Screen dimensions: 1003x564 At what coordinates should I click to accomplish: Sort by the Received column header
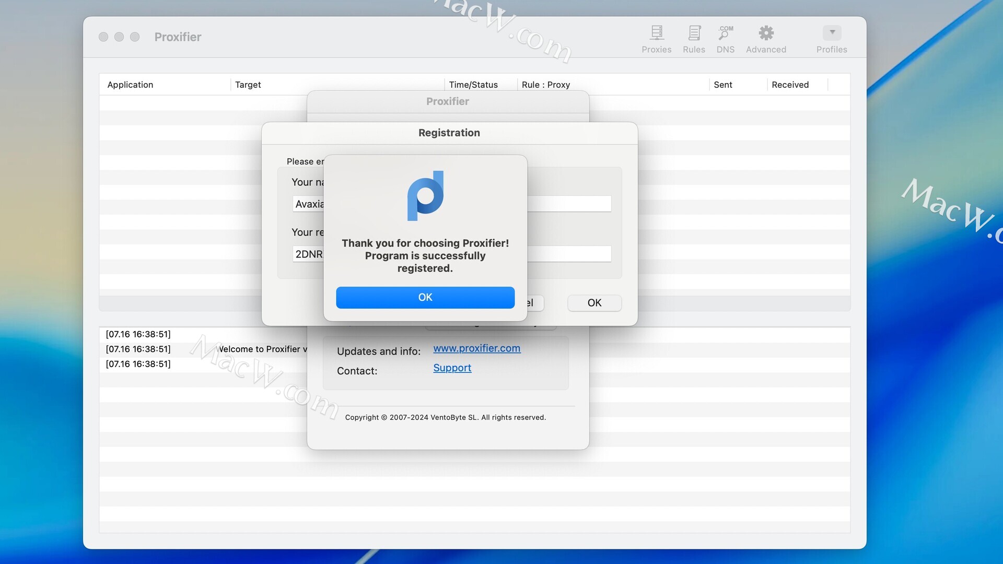click(790, 85)
